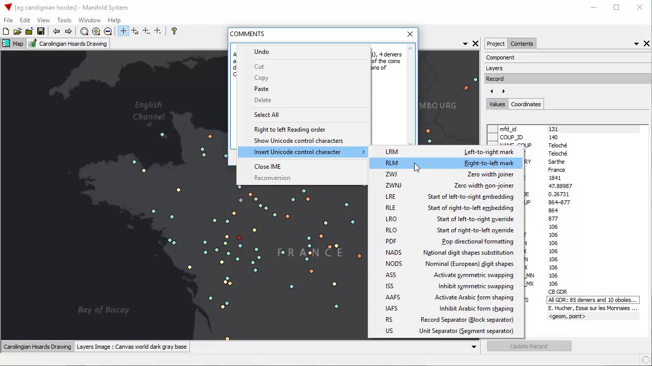Choose Select All in context menu
Screen dimensions: 652x366
[x=304, y=115]
